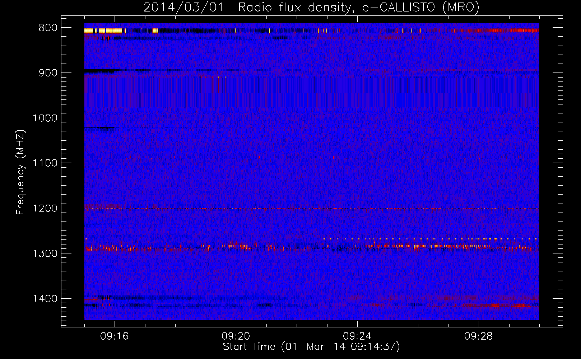
Task: Click the '09:20' time tick label
Action: point(236,336)
